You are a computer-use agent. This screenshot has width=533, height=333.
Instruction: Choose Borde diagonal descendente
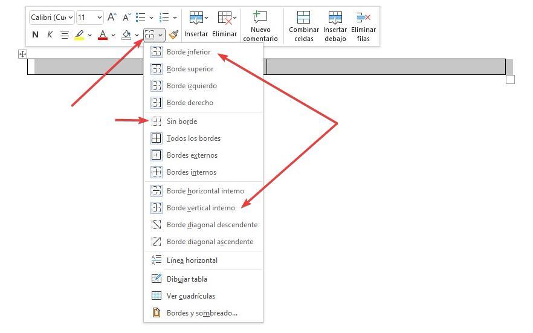pyautogui.click(x=203, y=225)
